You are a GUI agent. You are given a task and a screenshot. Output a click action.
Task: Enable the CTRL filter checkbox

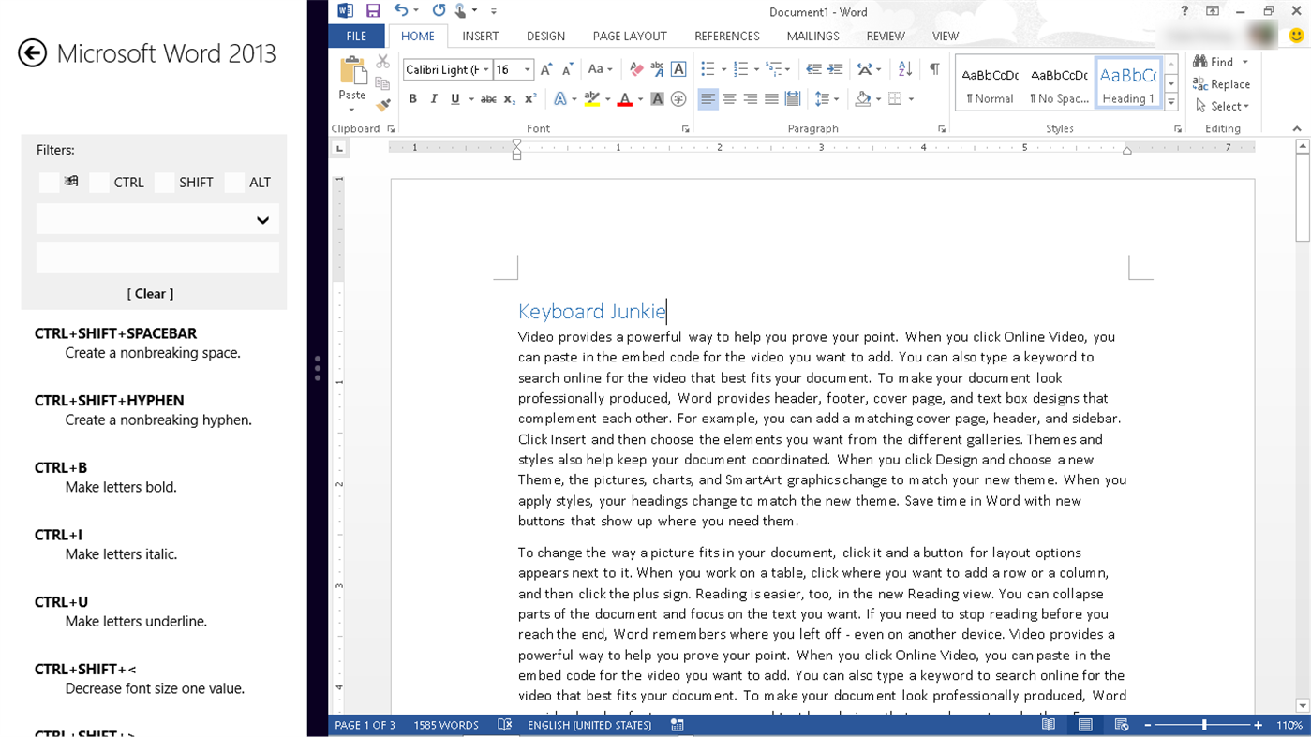click(98, 182)
